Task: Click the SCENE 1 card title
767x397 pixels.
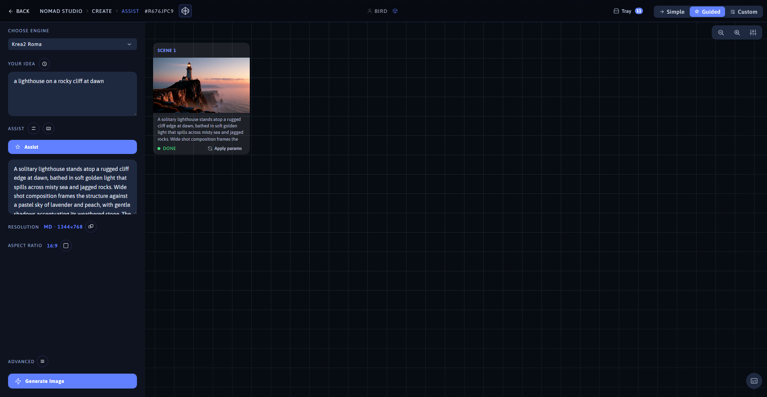Action: [x=167, y=50]
